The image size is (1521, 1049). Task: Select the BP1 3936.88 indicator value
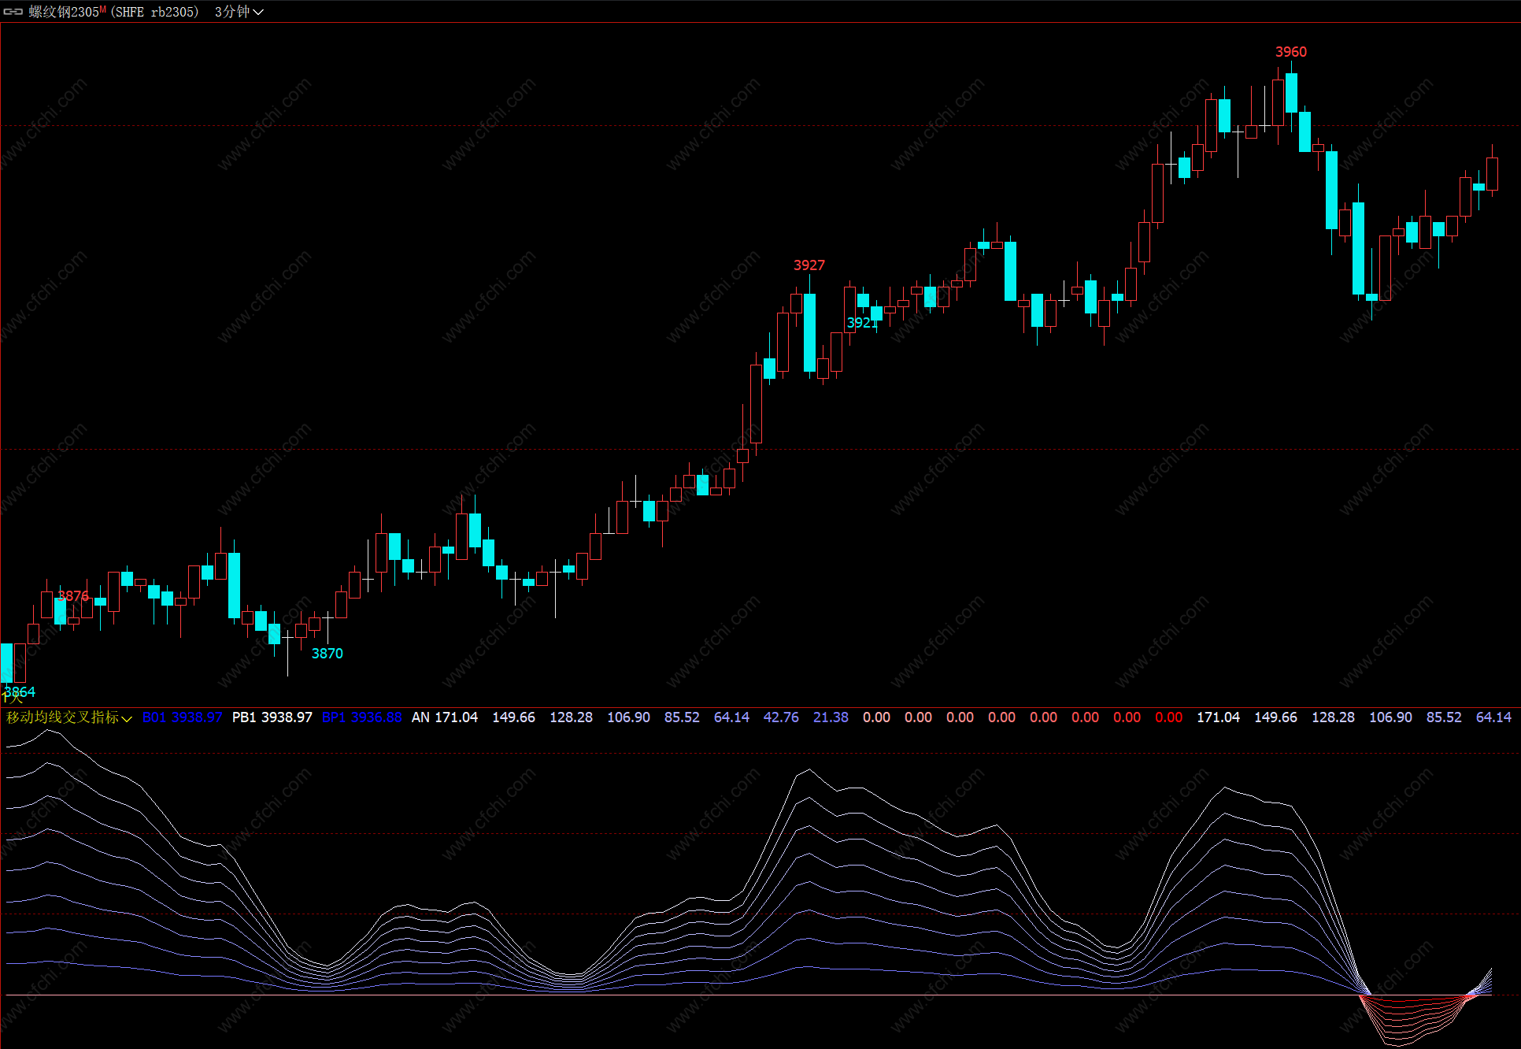361,717
